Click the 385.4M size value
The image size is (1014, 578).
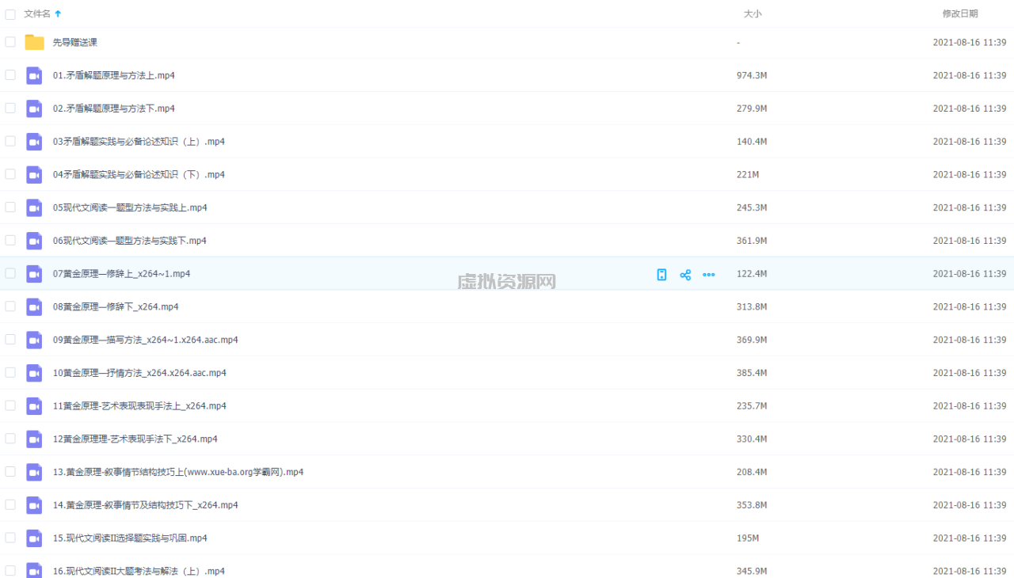coord(752,373)
